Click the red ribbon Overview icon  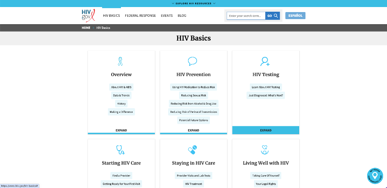point(121,61)
